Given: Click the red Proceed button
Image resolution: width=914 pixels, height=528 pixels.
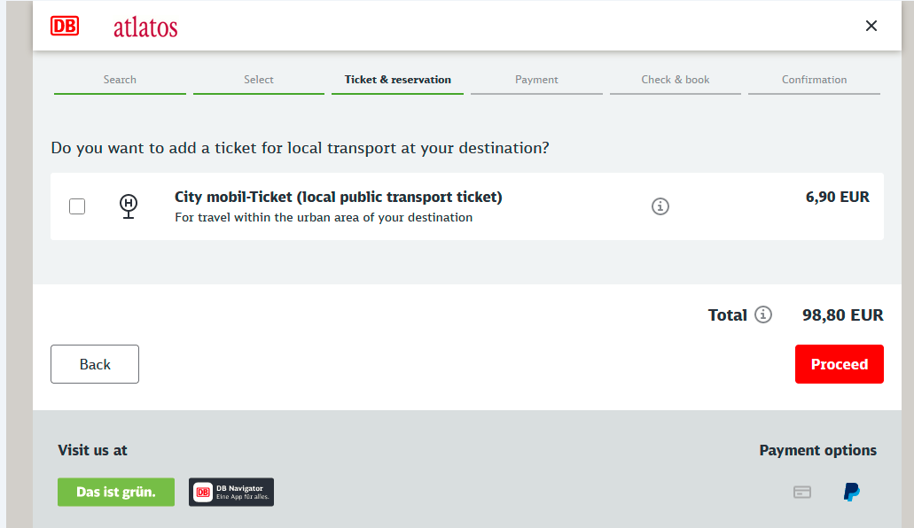Looking at the screenshot, I should [x=840, y=364].
